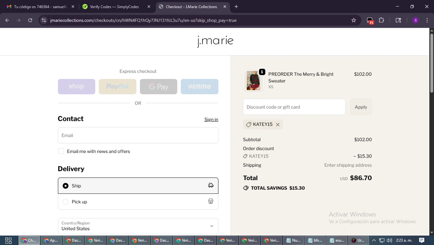Switch to Verify Codes SimplyCodes tab
The height and width of the screenshot is (245, 434).
tap(114, 7)
